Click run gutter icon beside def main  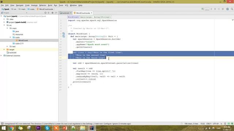coord(64,36)
